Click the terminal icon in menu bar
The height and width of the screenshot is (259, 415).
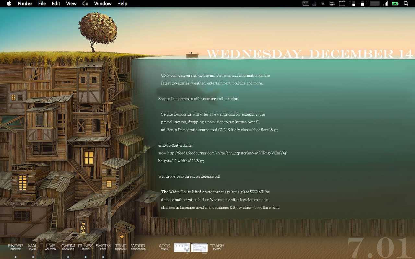coord(305,4)
